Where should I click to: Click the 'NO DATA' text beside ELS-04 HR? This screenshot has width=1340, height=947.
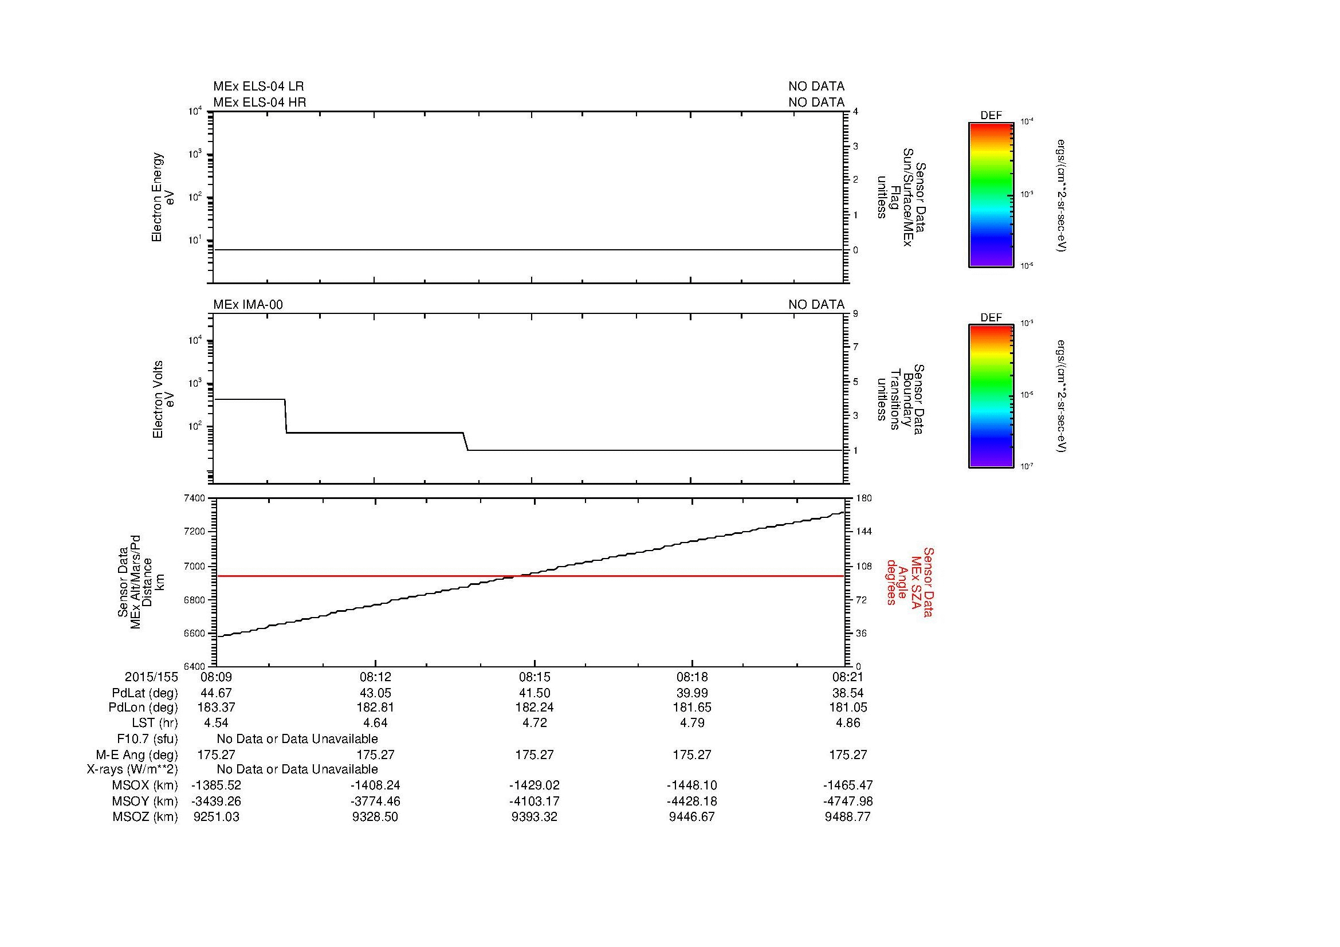pos(816,102)
